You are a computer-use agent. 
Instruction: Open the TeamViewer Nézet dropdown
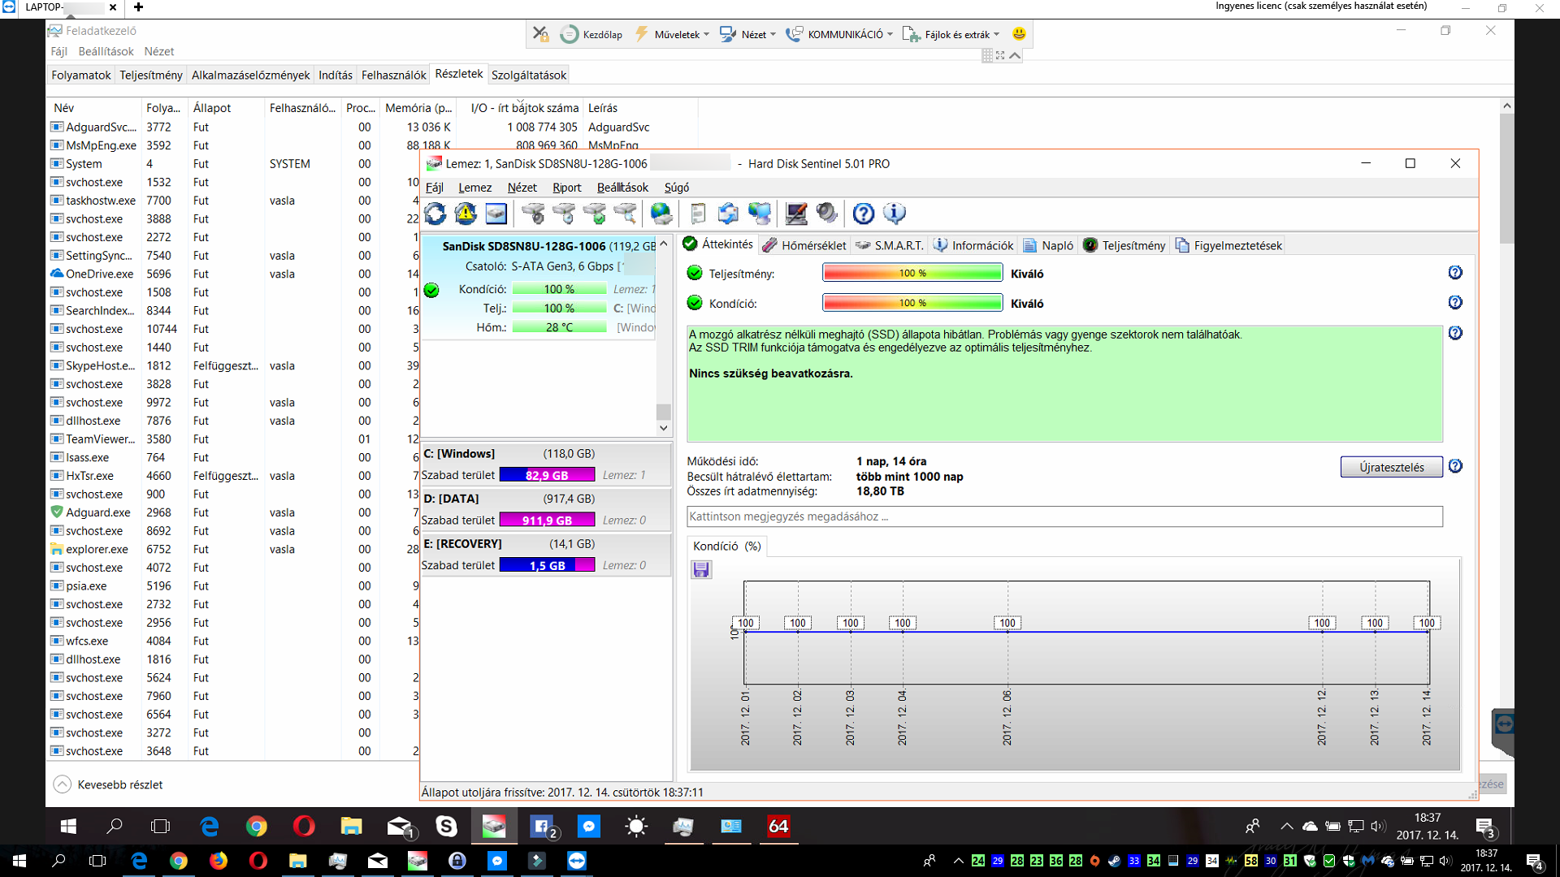(748, 34)
